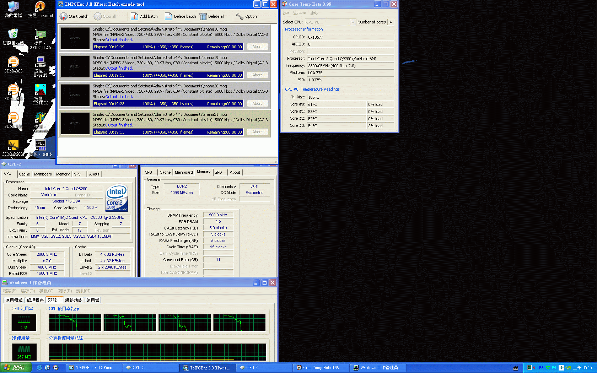Viewport: 597px width, 373px height.
Task: Click the Intel Core 2 Quad logo
Action: tap(117, 198)
